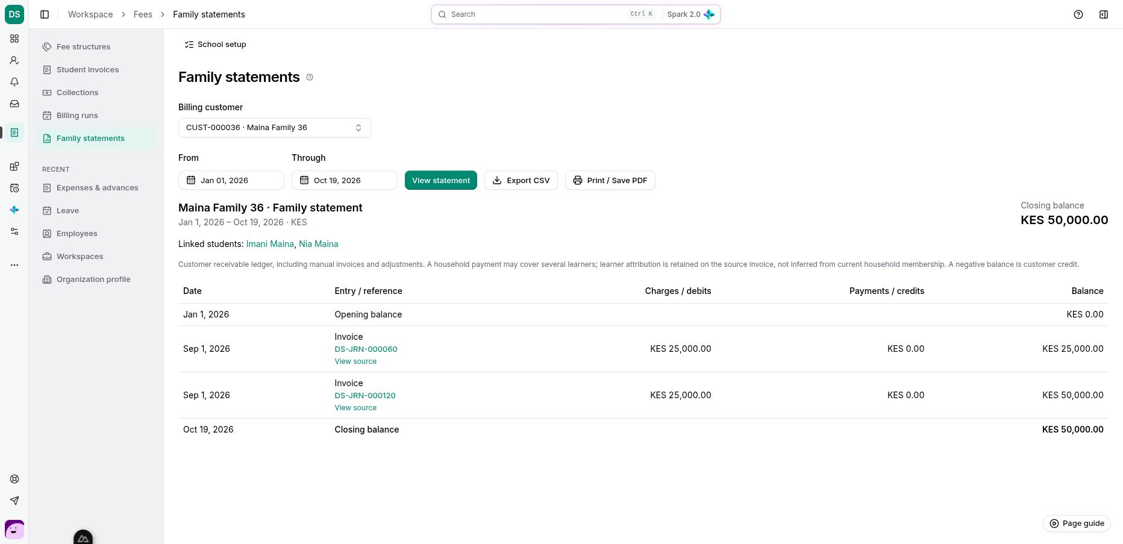This screenshot has width=1123, height=544.
Task: Open journal link DS-JRN-000060
Action: point(366,349)
